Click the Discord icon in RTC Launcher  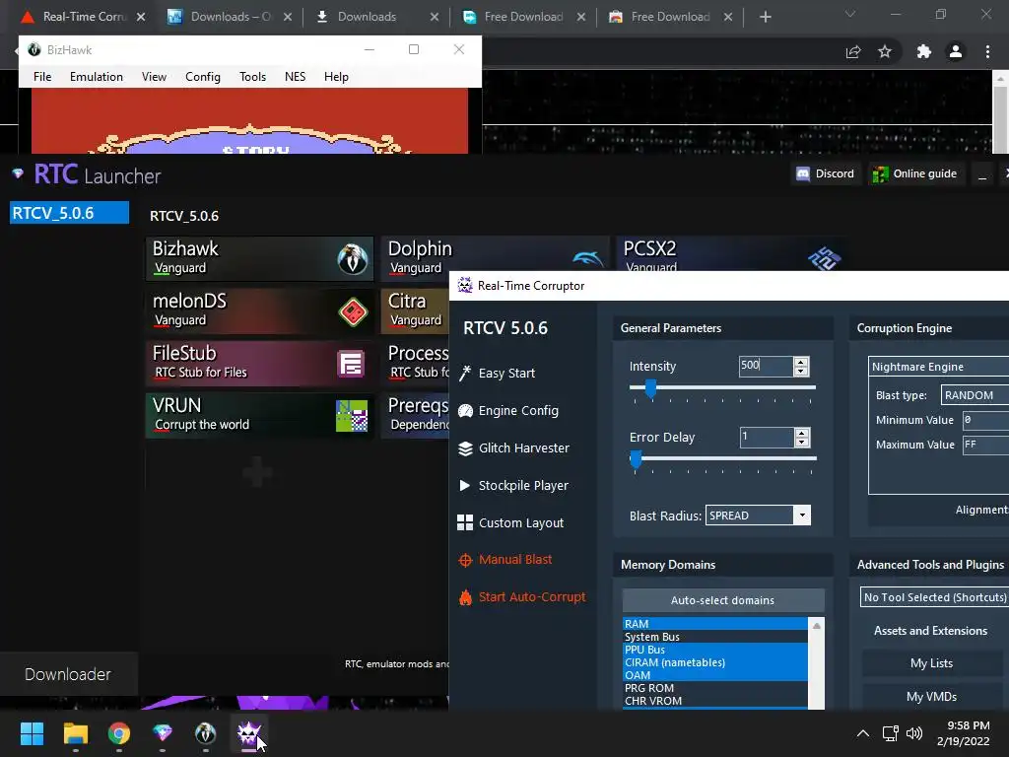click(x=802, y=173)
